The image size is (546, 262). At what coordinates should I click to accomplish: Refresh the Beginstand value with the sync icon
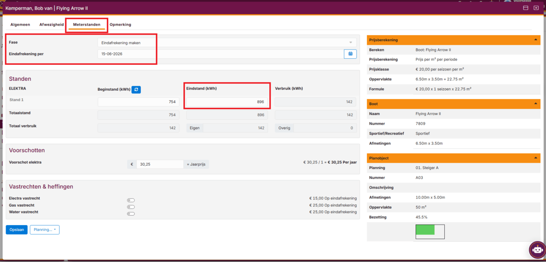[136, 90]
